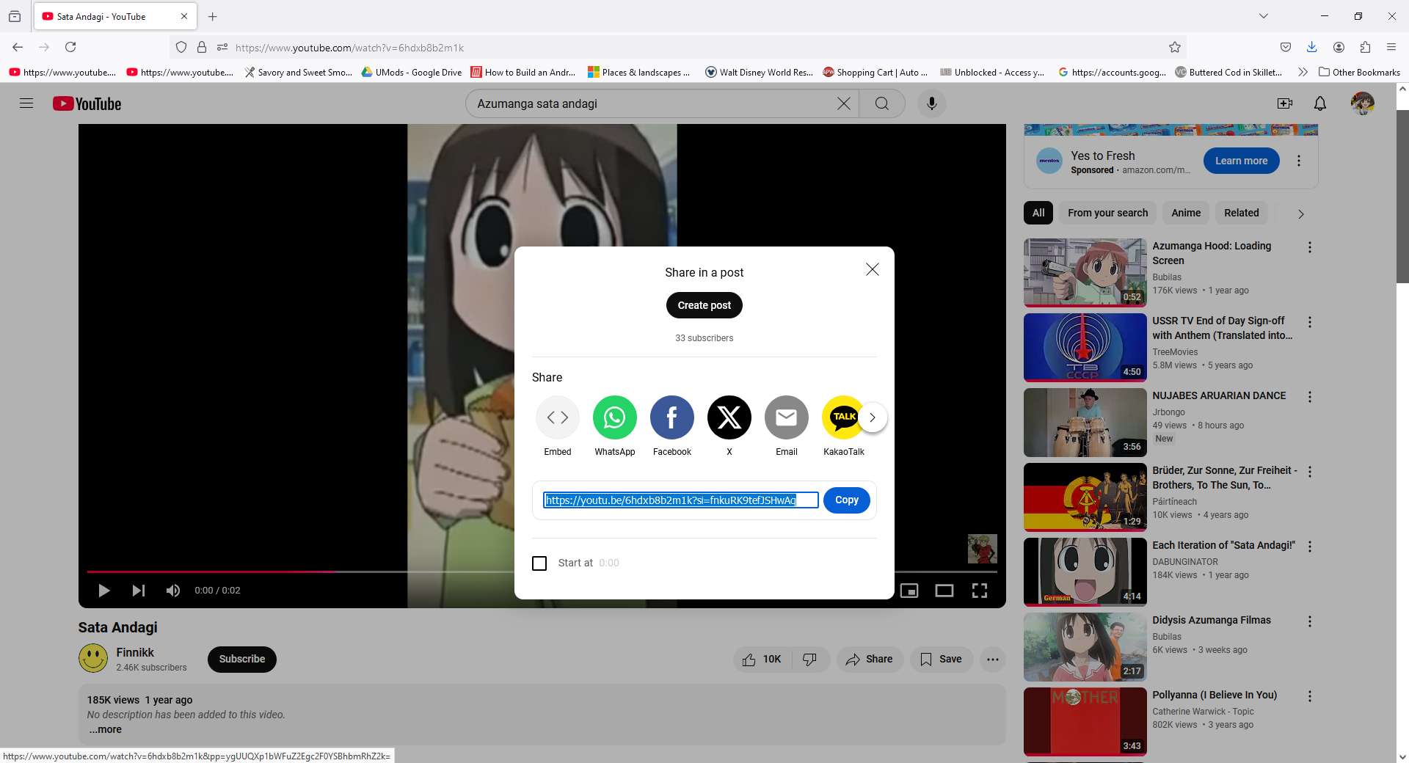Share video via WhatsApp icon
The height and width of the screenshot is (763, 1409).
(x=615, y=417)
